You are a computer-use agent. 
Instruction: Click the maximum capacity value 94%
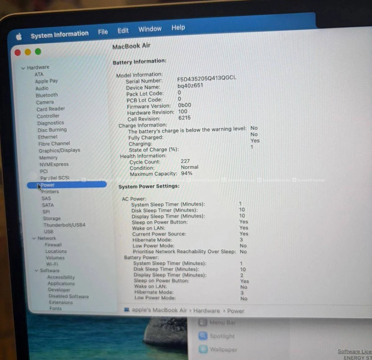[186, 173]
